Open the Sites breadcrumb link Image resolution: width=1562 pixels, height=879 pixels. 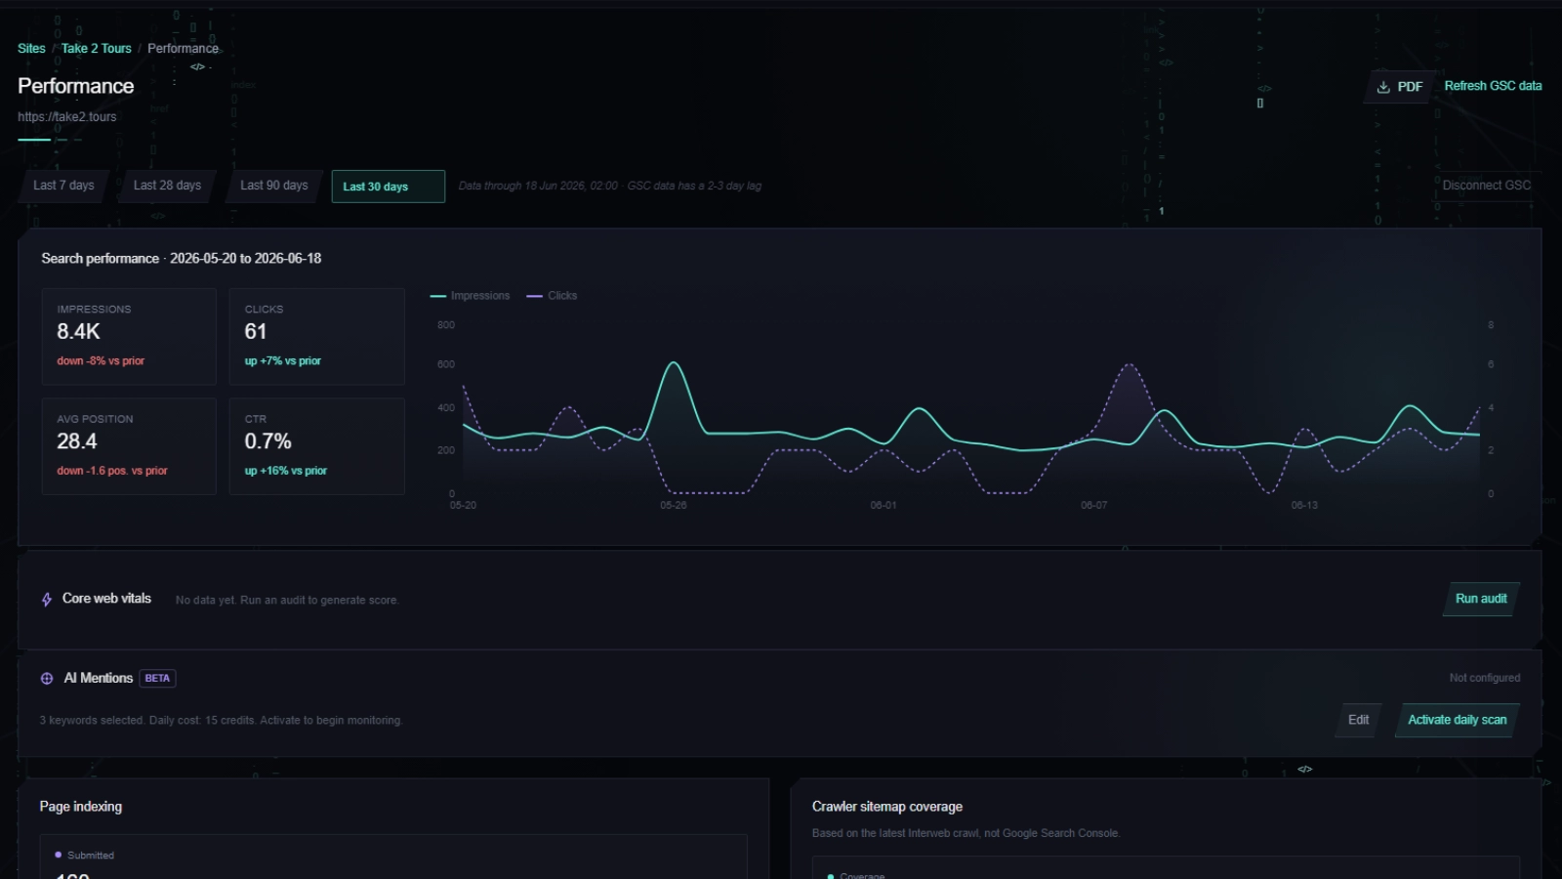pos(31,48)
